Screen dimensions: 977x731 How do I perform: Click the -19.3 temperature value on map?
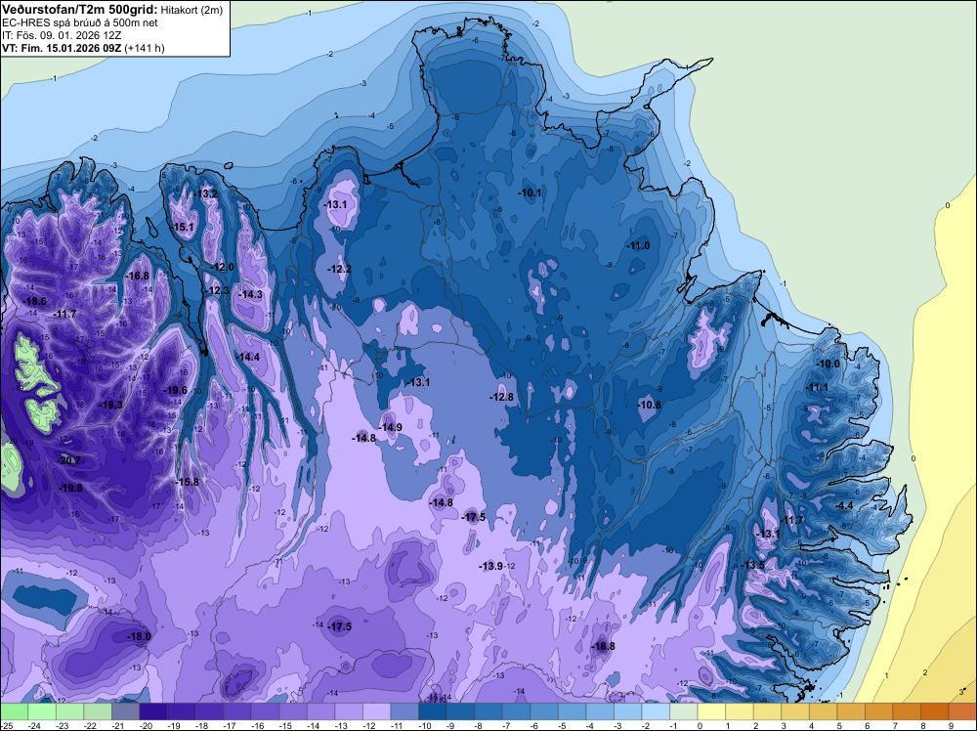tap(111, 405)
